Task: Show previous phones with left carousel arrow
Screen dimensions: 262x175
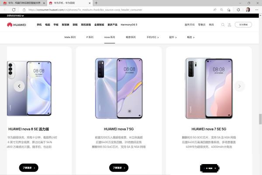Action: click(x=19, y=86)
